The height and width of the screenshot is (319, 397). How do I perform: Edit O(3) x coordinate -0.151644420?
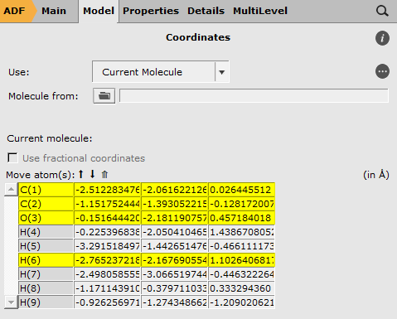(x=108, y=218)
